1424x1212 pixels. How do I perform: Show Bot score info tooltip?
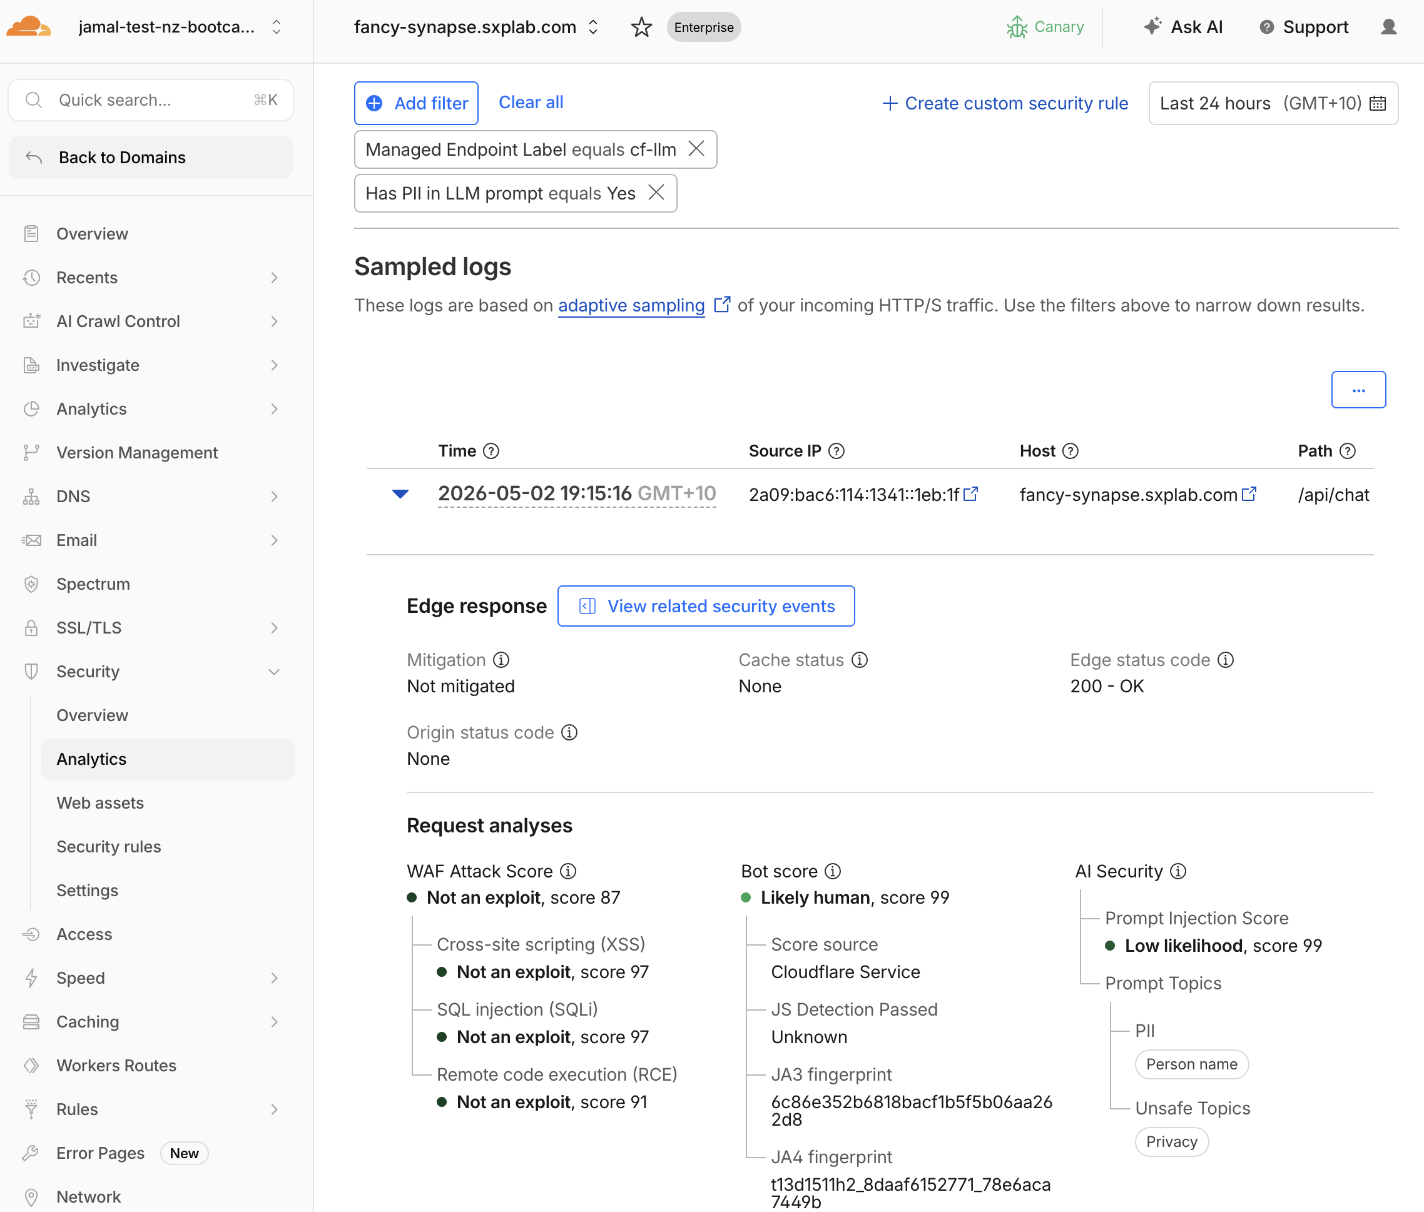pos(832,871)
